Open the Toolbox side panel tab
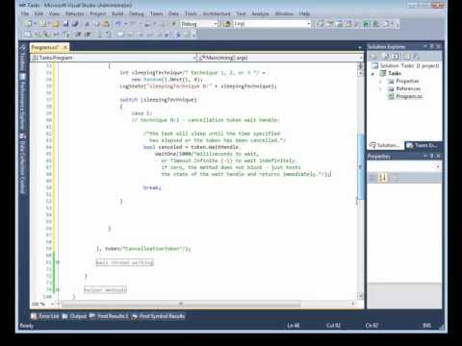Viewport: 462px width, 346px height. point(22,58)
